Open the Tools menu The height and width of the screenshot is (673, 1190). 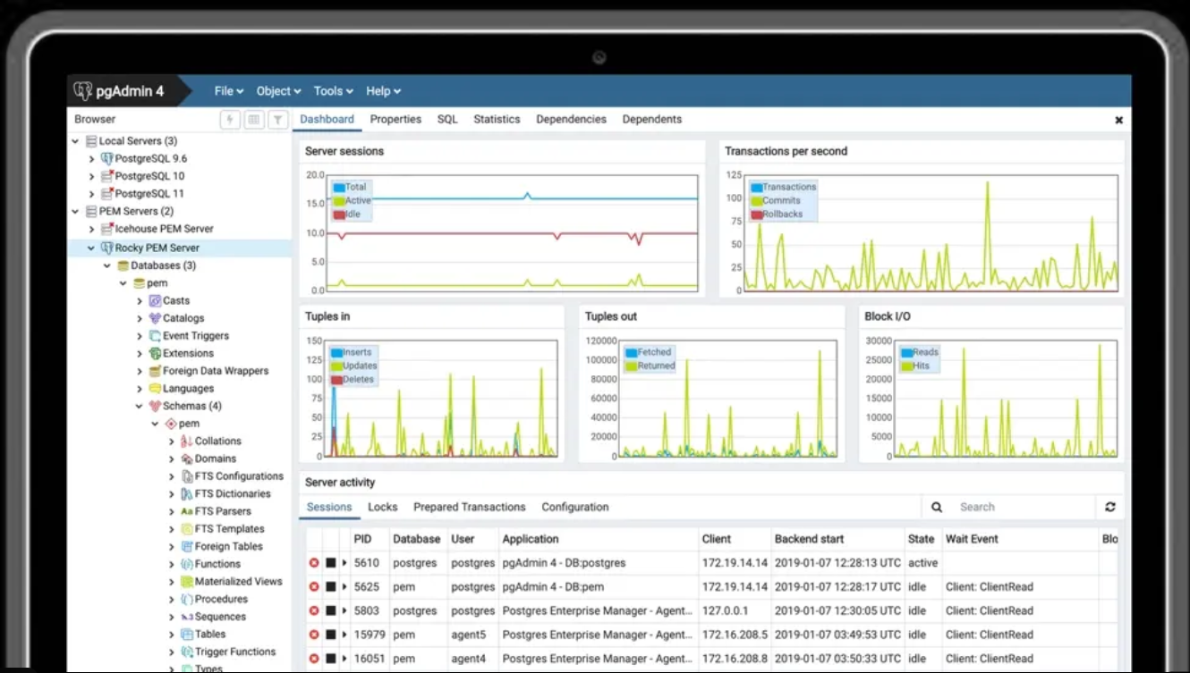tap(333, 91)
